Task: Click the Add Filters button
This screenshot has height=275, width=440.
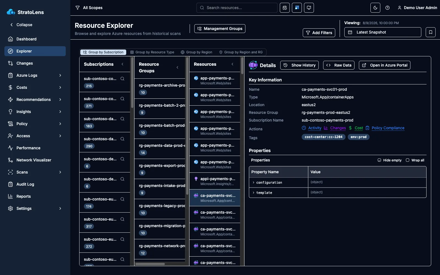Action: point(319,33)
